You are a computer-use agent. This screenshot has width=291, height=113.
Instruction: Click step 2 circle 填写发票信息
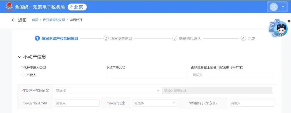click(x=106, y=38)
